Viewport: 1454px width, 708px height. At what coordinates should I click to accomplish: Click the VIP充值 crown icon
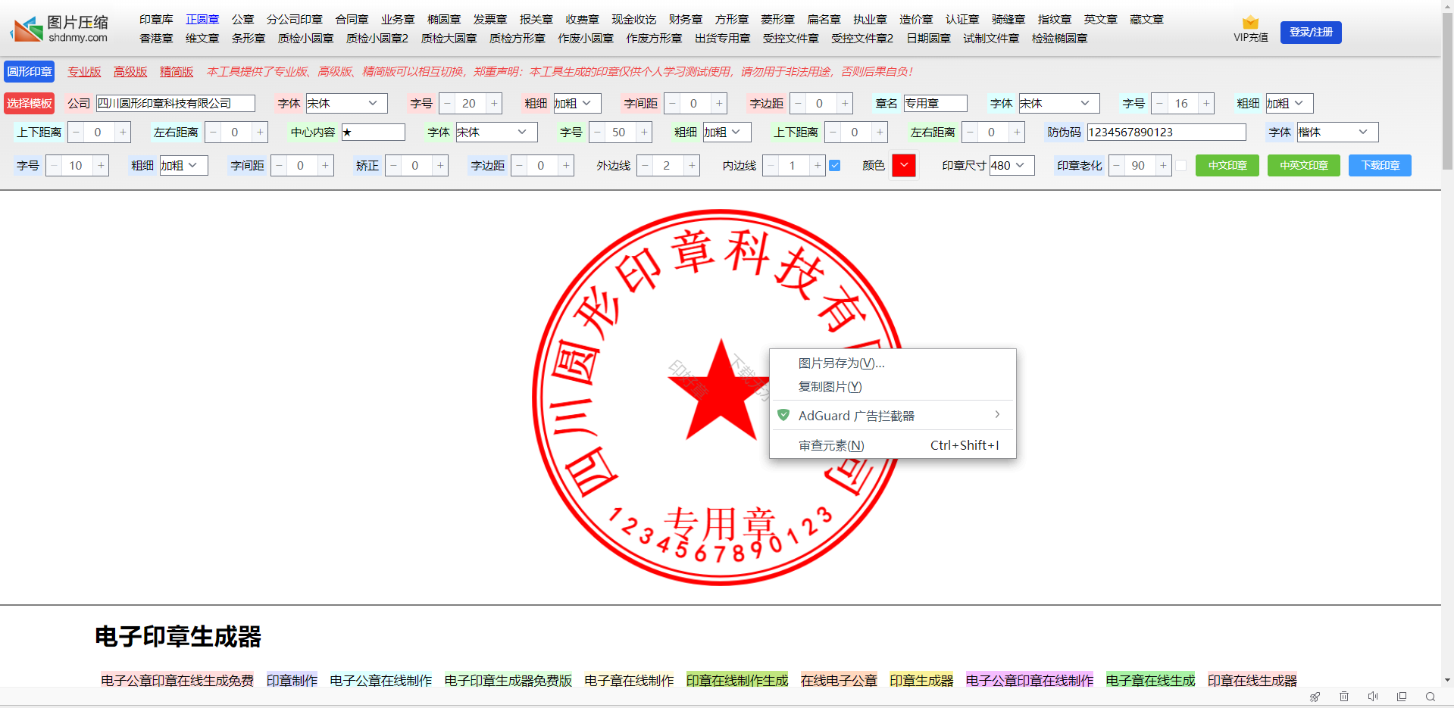tap(1250, 23)
